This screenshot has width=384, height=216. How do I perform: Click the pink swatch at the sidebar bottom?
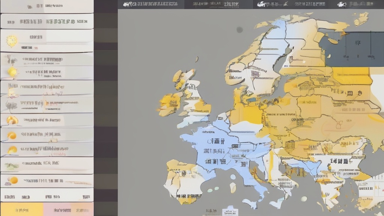pos(68,209)
